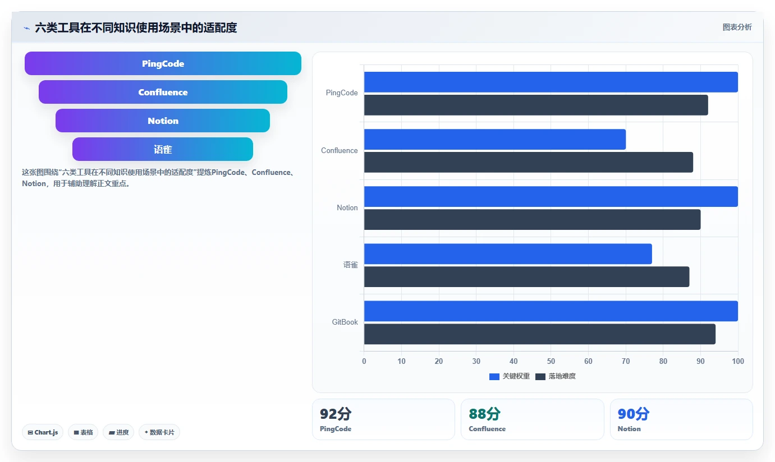Viewport: 775px width, 462px height.
Task: Click the Confluence y-axis label
Action: [x=340, y=150]
